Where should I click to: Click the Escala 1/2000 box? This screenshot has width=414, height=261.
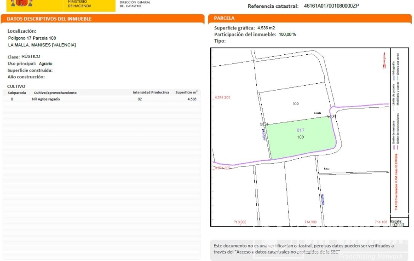397,223
